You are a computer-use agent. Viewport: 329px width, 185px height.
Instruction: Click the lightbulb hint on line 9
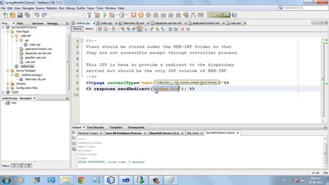[78, 89]
